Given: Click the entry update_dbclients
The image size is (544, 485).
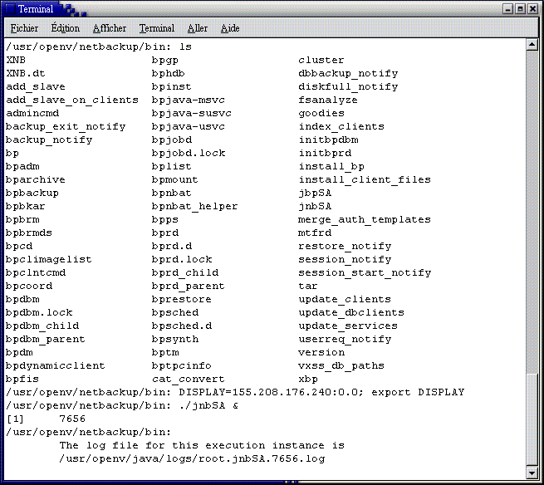Looking at the screenshot, I should pos(351,313).
